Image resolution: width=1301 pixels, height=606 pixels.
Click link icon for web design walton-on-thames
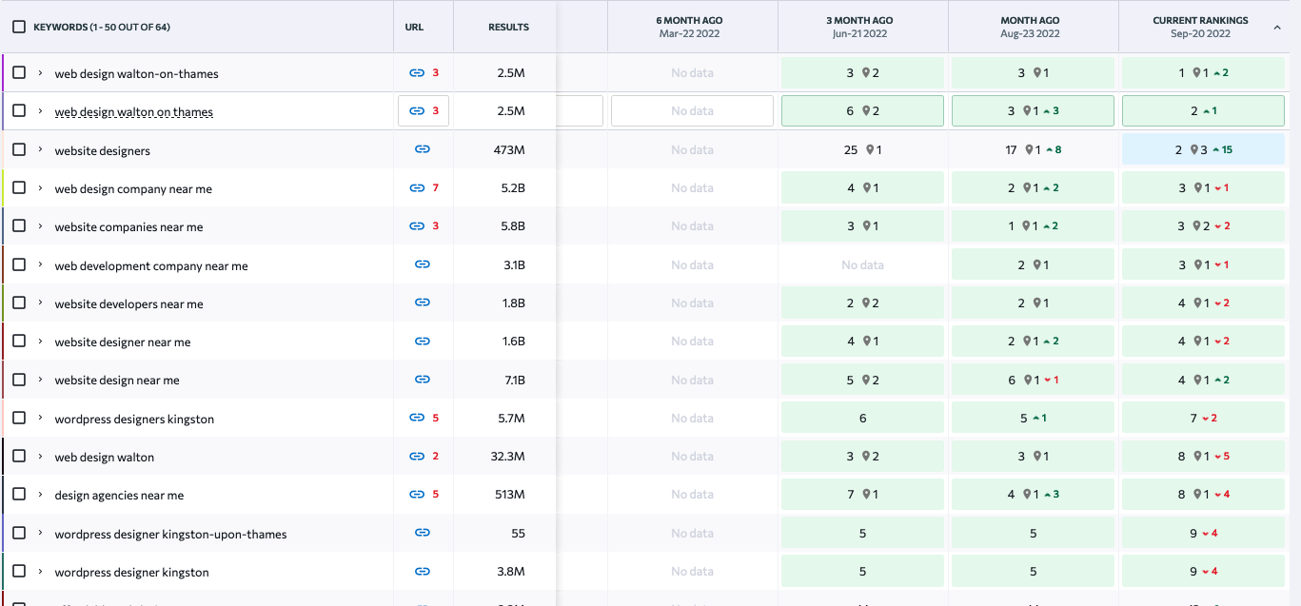pyautogui.click(x=417, y=72)
